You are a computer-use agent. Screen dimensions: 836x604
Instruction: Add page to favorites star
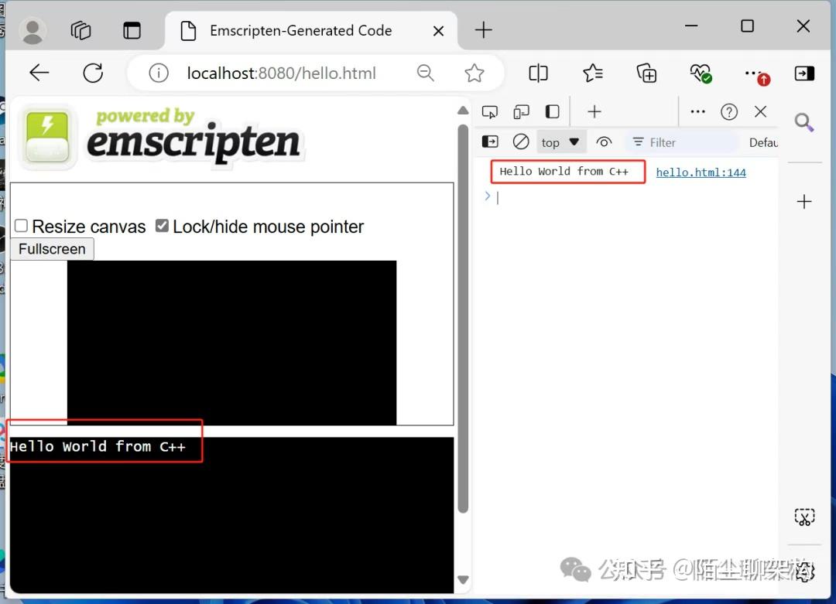pos(475,73)
